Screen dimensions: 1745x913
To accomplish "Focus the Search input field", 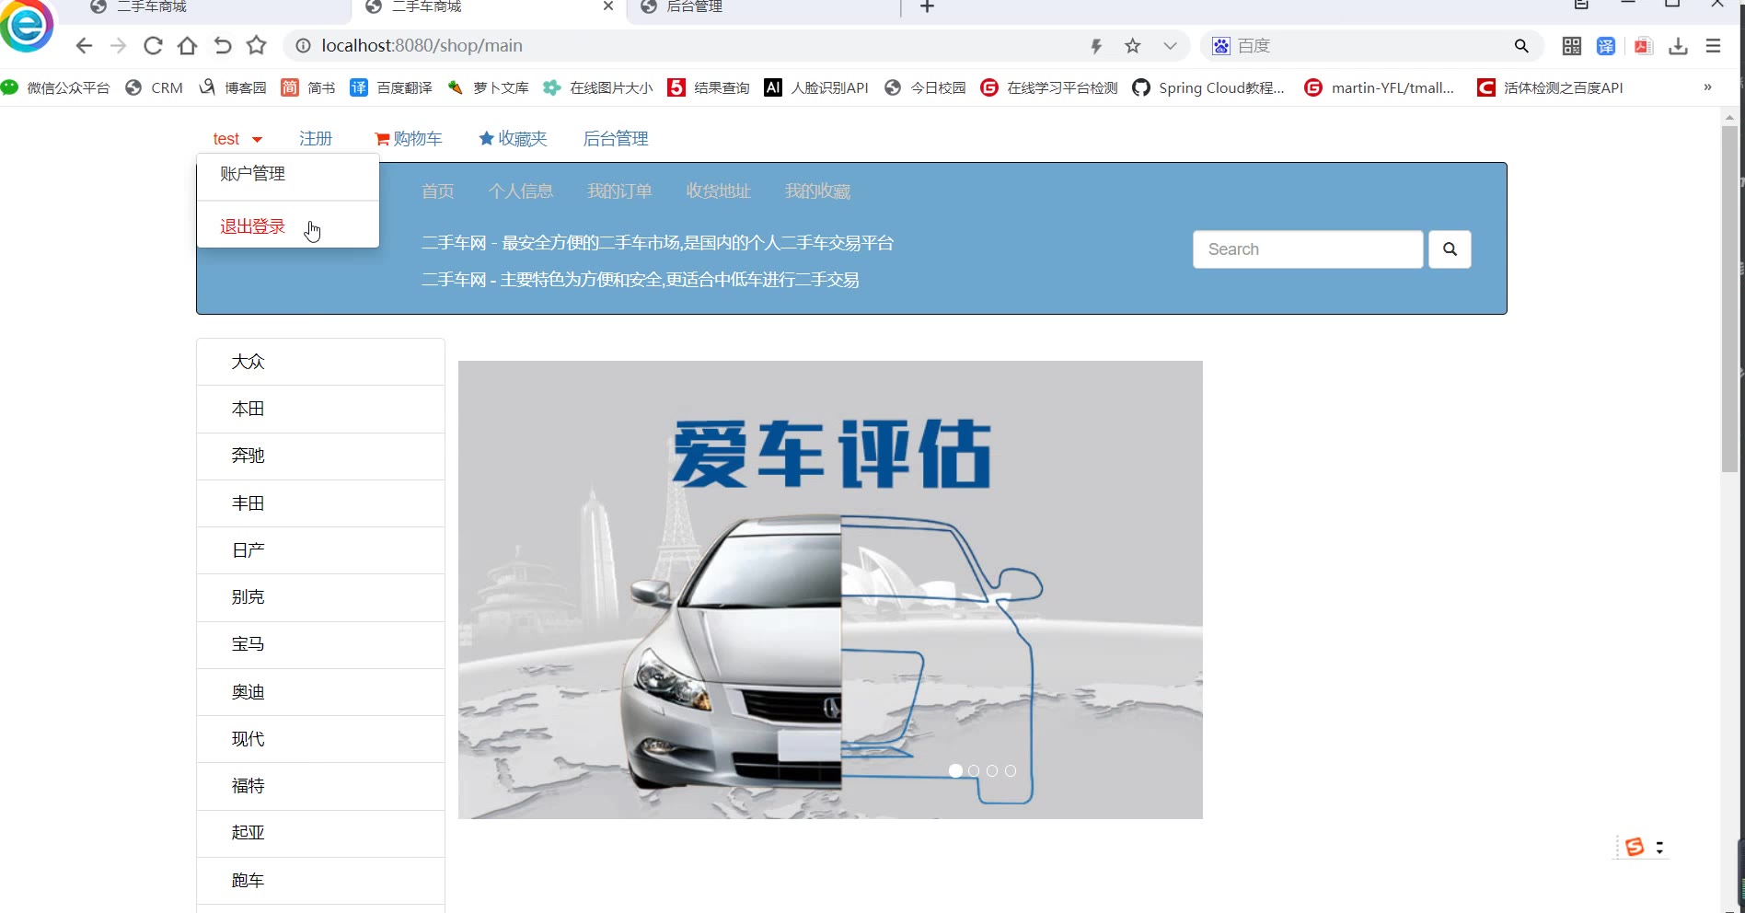I will [1308, 249].
